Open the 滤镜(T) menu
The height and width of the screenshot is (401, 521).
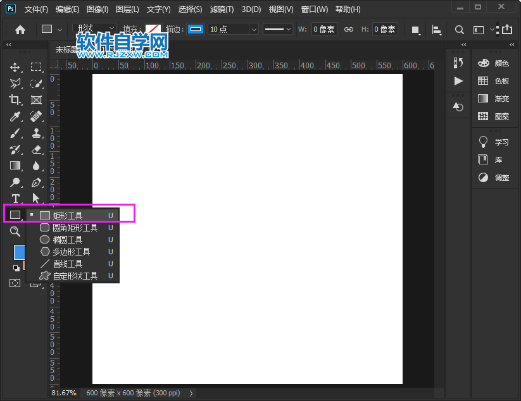click(221, 9)
